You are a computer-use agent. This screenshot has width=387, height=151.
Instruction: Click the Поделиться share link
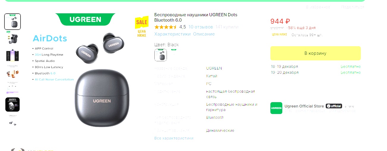pyautogui.click(x=352, y=7)
